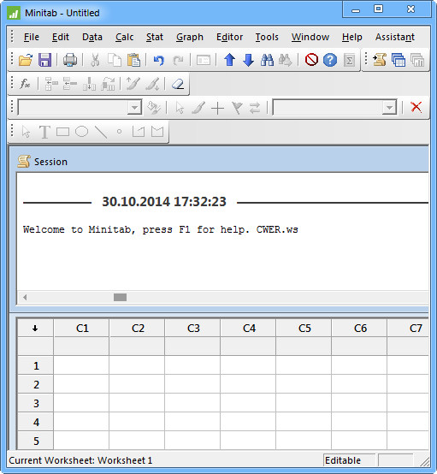
Task: Click the Clear Cells eraser icon
Action: [178, 84]
